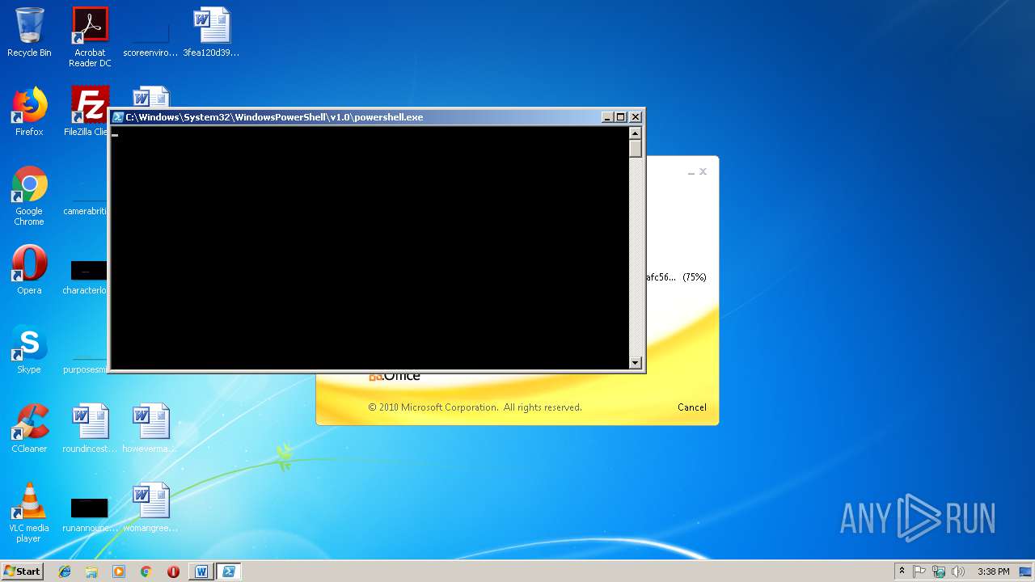This screenshot has height=582, width=1035.
Task: Select the roundincest Word document
Action: click(x=90, y=428)
